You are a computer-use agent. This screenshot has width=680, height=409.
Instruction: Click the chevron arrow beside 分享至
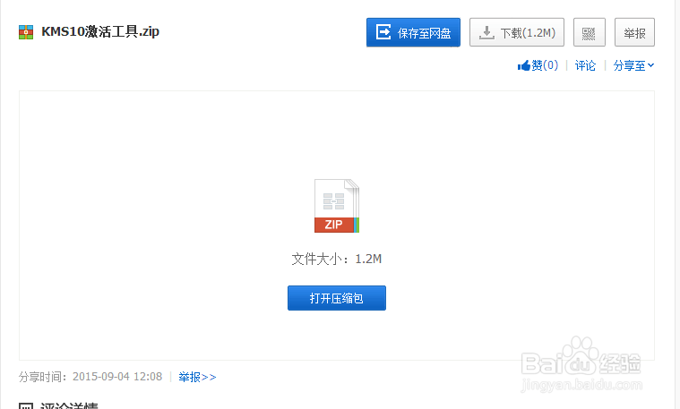coord(650,65)
